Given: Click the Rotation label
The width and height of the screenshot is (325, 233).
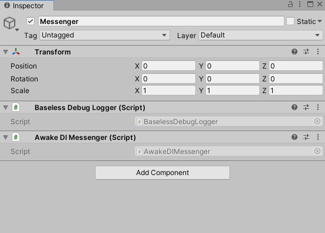Looking at the screenshot, I should tap(24, 79).
